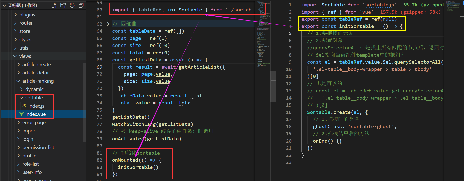This screenshot has height=181, width=464.
Task: Click 'initSortable()' on line 83
Action: click(x=138, y=167)
